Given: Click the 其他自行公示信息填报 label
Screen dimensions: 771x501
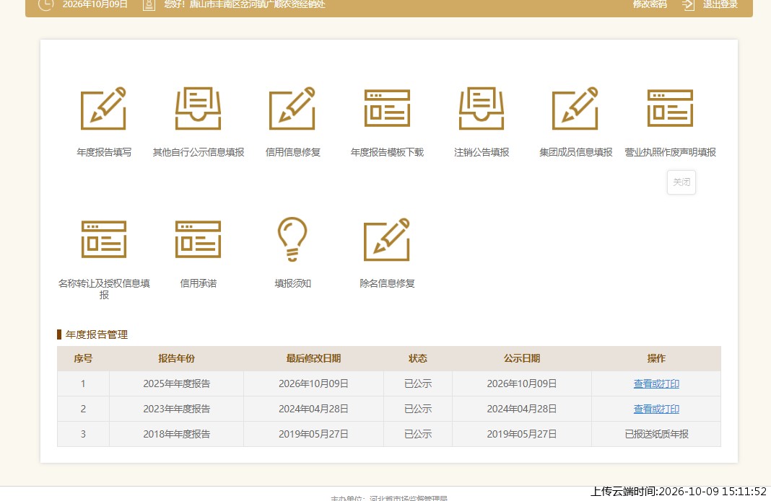Looking at the screenshot, I should [x=198, y=152].
